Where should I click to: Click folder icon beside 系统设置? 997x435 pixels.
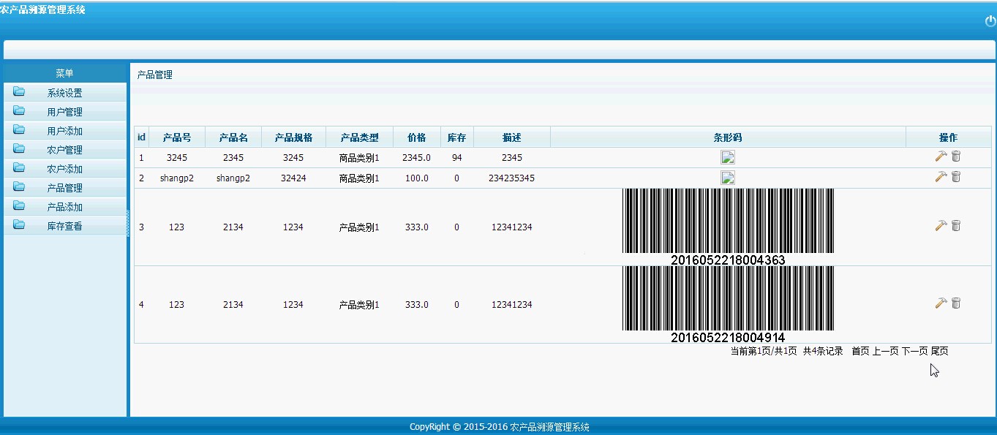pyautogui.click(x=19, y=92)
